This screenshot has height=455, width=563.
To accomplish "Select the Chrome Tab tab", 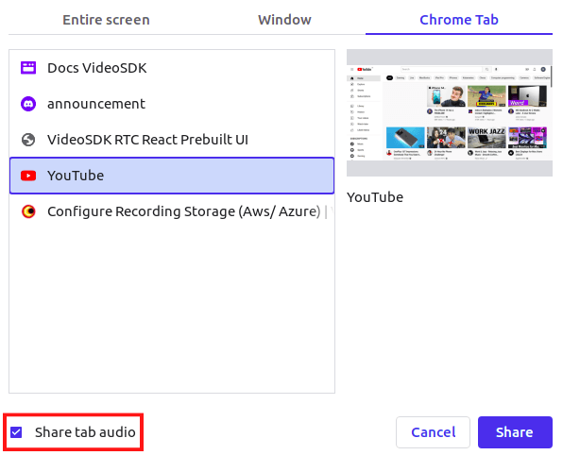I will point(459,20).
